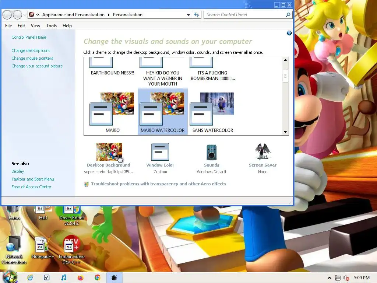Click the theme list scrollbar thumb
The height and width of the screenshot is (283, 377).
pyautogui.click(x=285, y=76)
